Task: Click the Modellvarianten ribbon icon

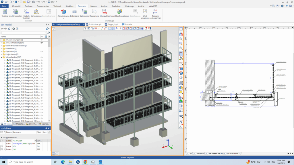Action: (x=15, y=11)
